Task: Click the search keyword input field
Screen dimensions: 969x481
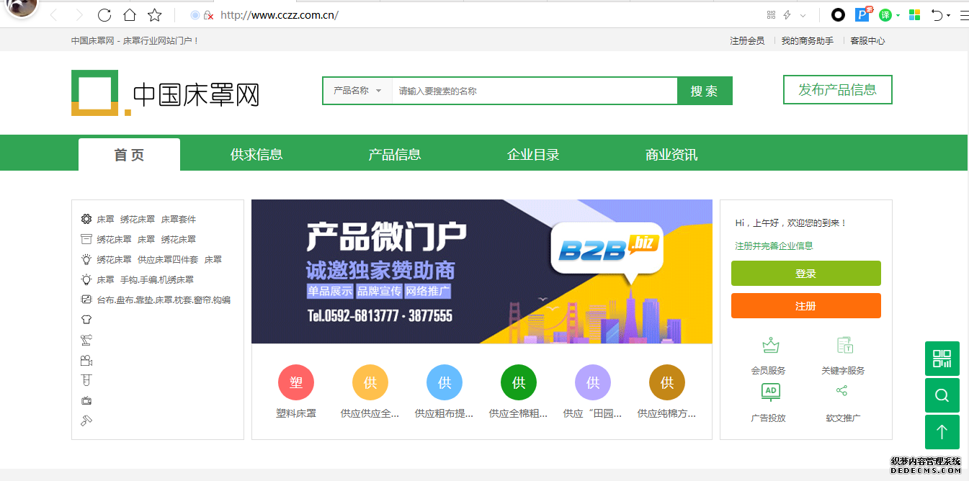Action: (533, 91)
